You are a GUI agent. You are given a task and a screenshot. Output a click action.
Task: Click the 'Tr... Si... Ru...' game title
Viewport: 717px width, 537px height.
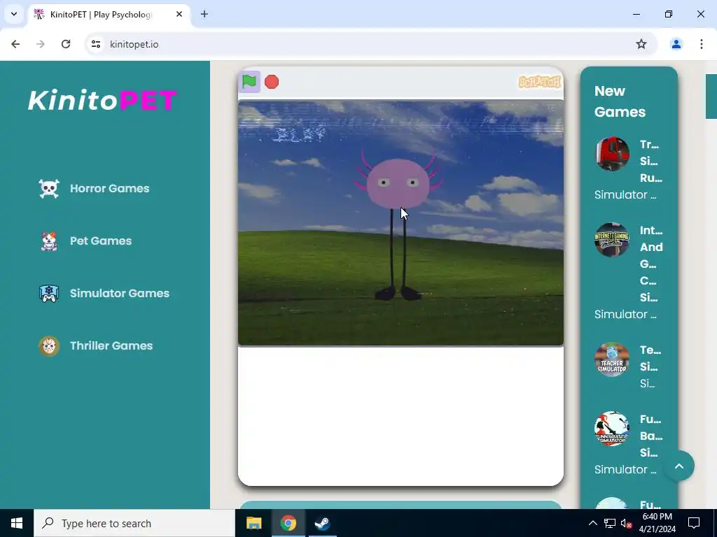pos(651,162)
